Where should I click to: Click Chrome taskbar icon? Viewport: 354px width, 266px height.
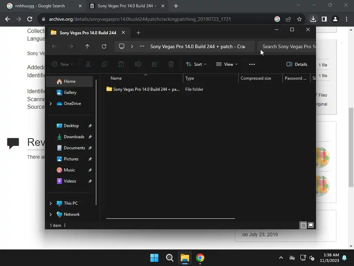click(200, 258)
